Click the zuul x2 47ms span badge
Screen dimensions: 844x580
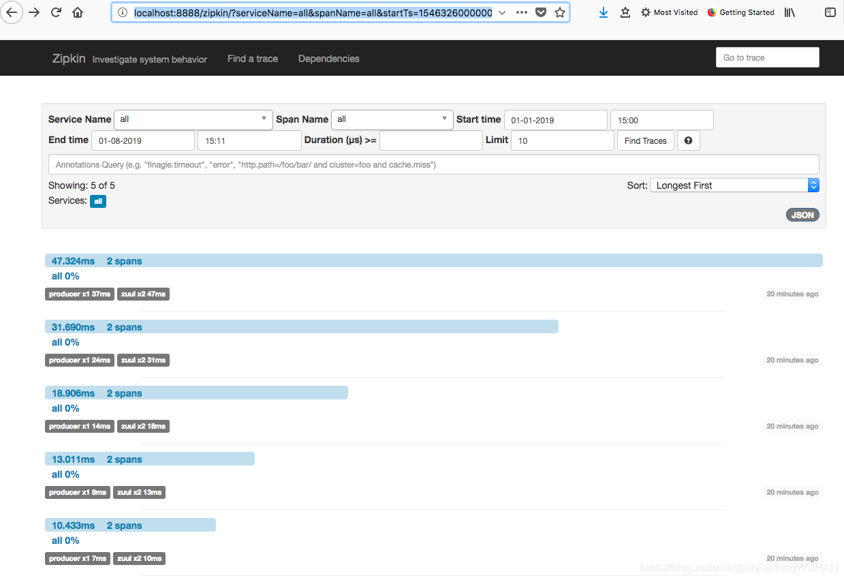[143, 294]
